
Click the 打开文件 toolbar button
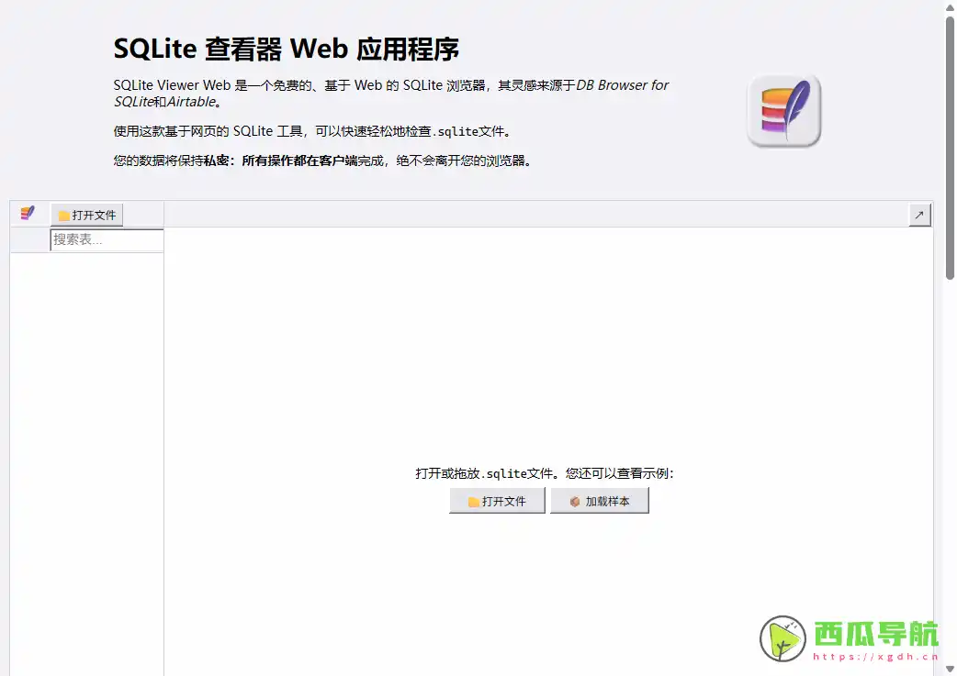pyautogui.click(x=86, y=215)
